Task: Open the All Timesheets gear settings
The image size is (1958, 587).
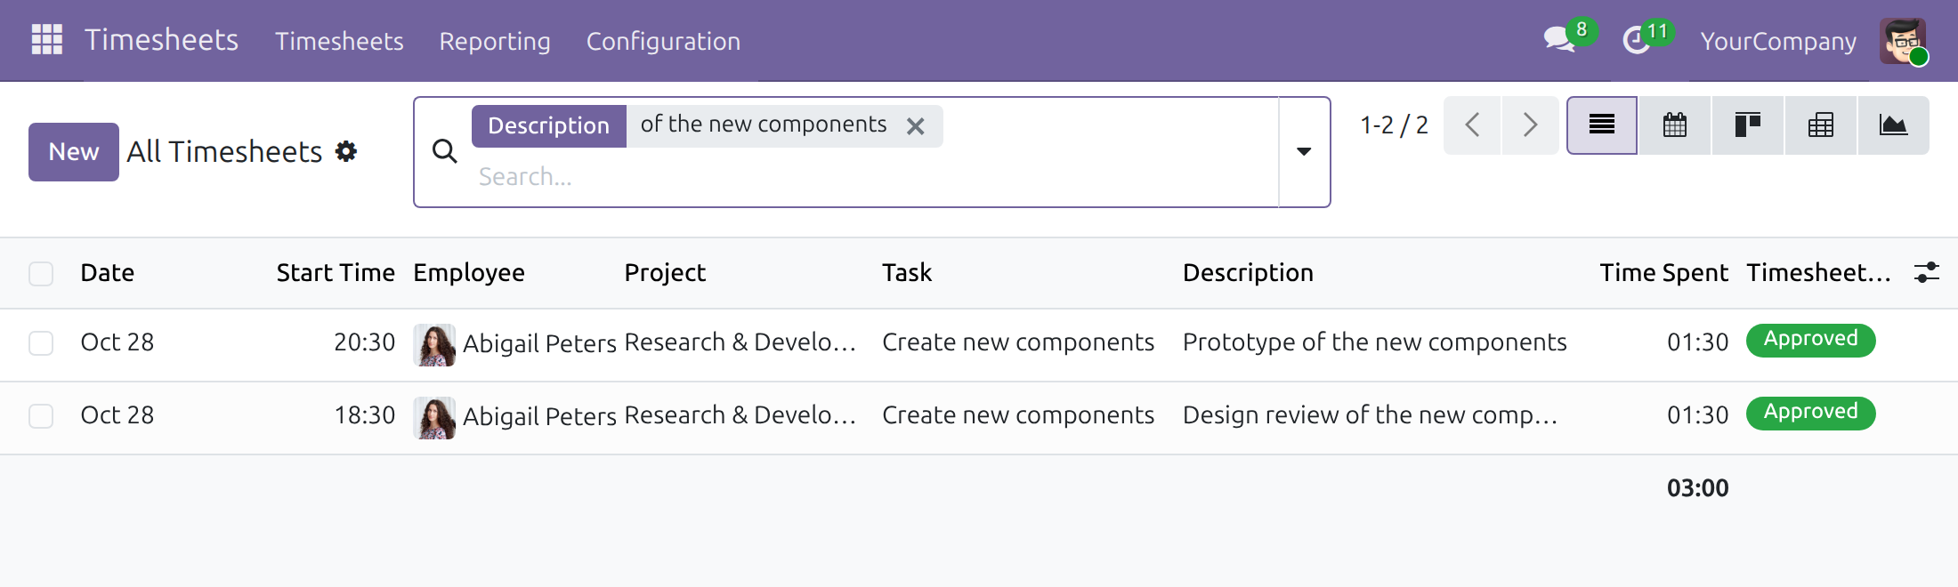Action: pos(346,151)
